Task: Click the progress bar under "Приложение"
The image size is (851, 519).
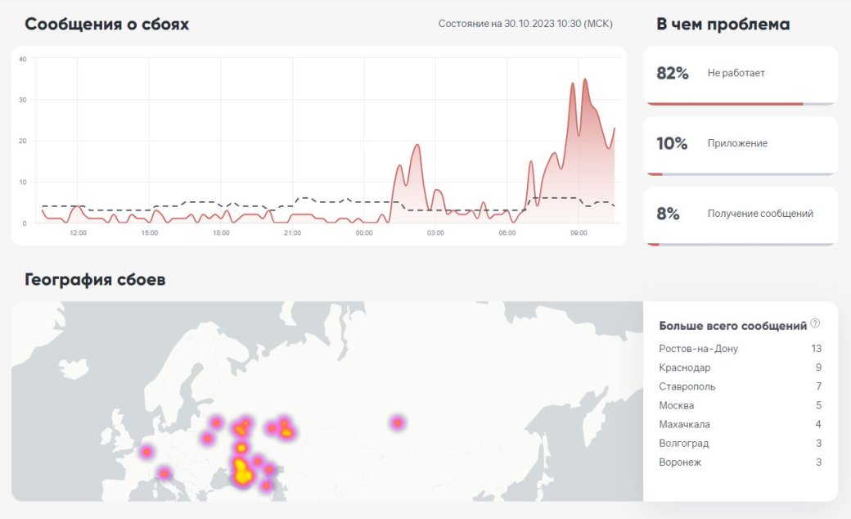Action: 741,174
